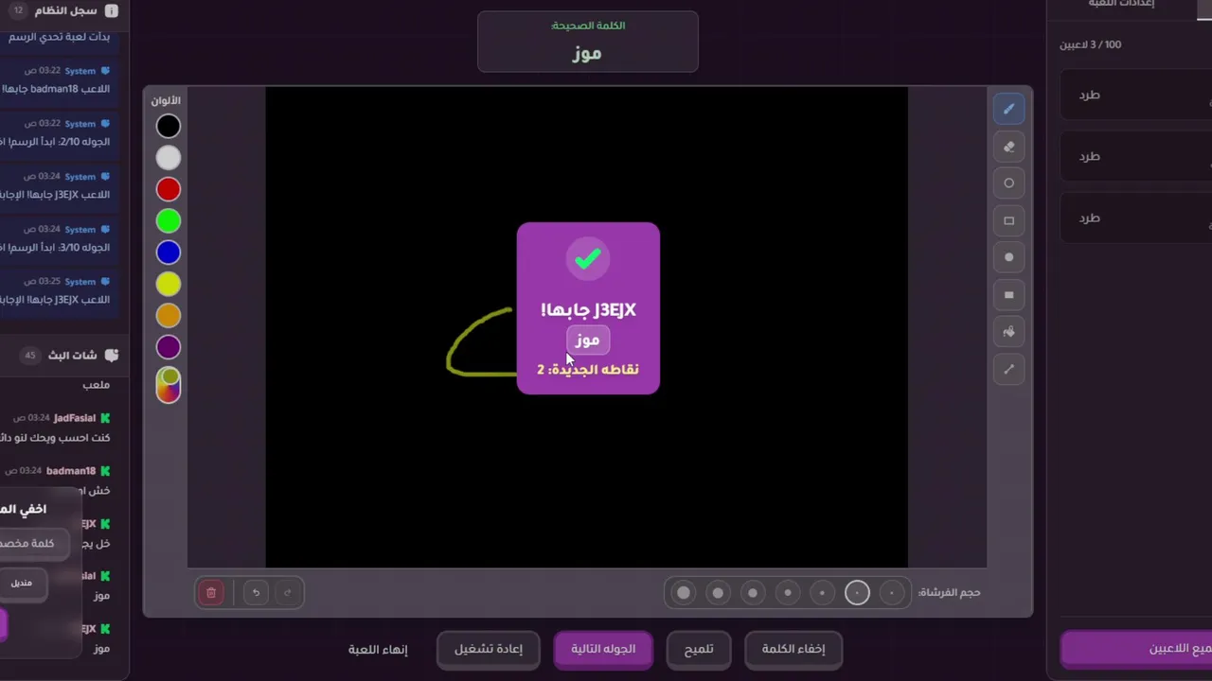Click the system log info icon
Screen dimensions: 1212x681
112,11
